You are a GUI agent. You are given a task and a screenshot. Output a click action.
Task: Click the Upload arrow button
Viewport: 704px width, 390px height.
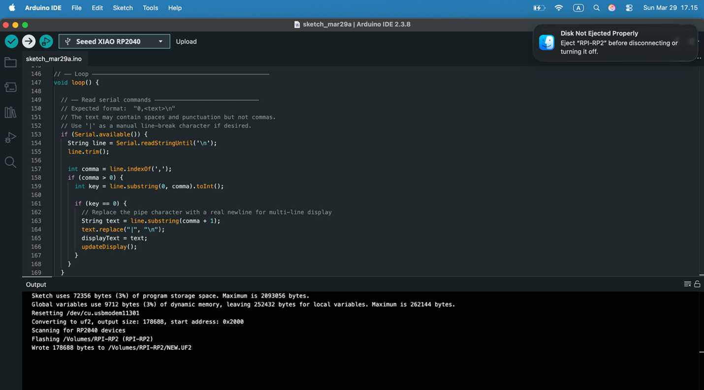tap(29, 41)
